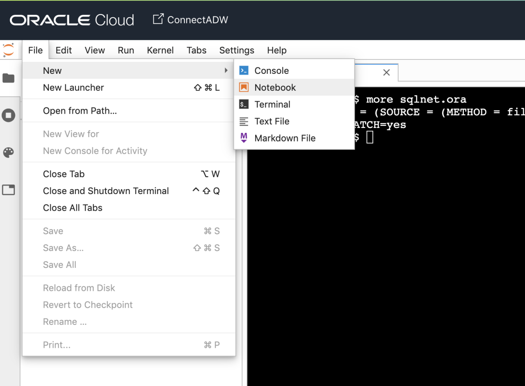Click the terminal cursor prompt box

[370, 137]
